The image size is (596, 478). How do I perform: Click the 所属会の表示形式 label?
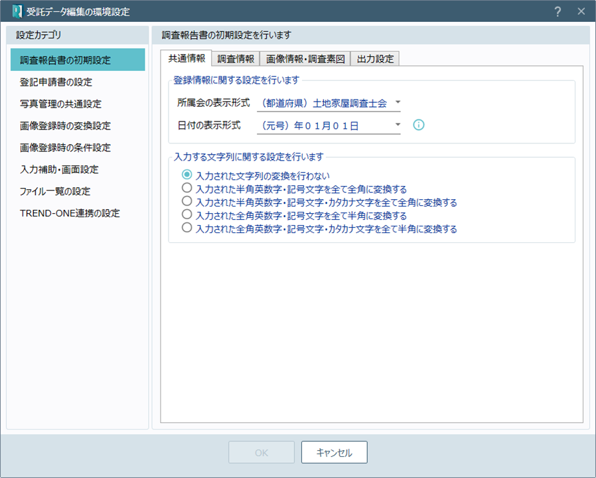[214, 103]
